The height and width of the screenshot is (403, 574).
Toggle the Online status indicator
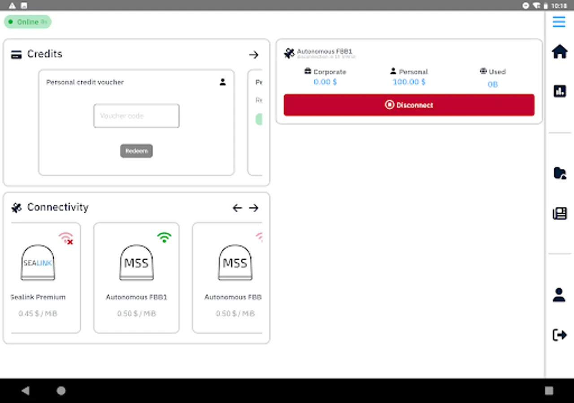pyautogui.click(x=27, y=21)
